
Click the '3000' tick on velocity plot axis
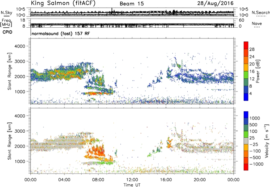[x=20, y=131]
